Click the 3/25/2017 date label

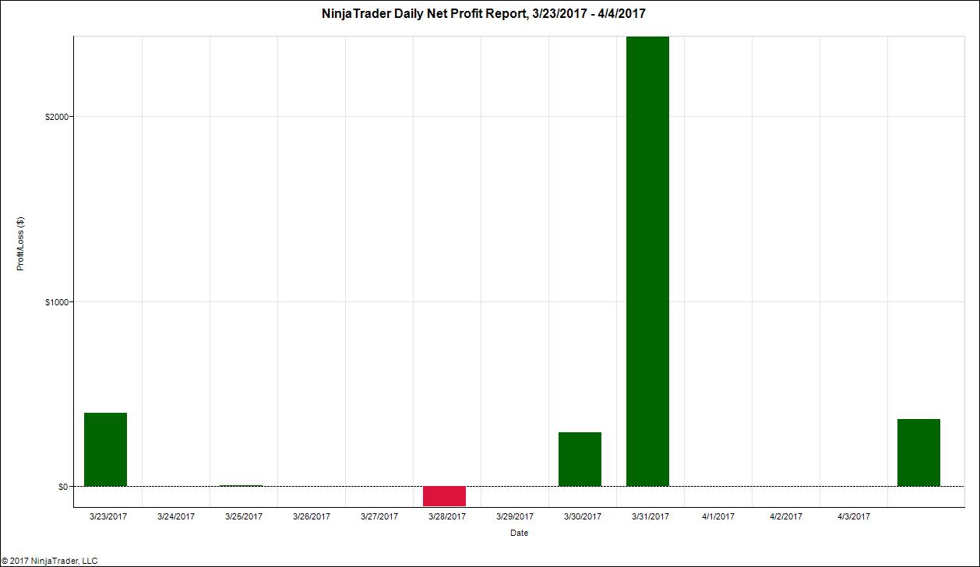coord(244,516)
